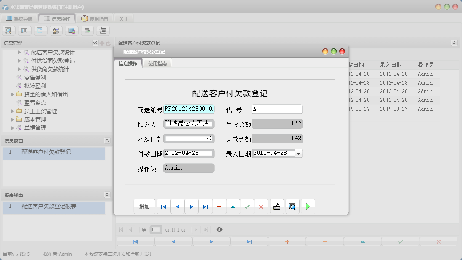Screen dimensions: 462x260
Task: Collapse the 信息窗口 panel
Action: (107, 141)
